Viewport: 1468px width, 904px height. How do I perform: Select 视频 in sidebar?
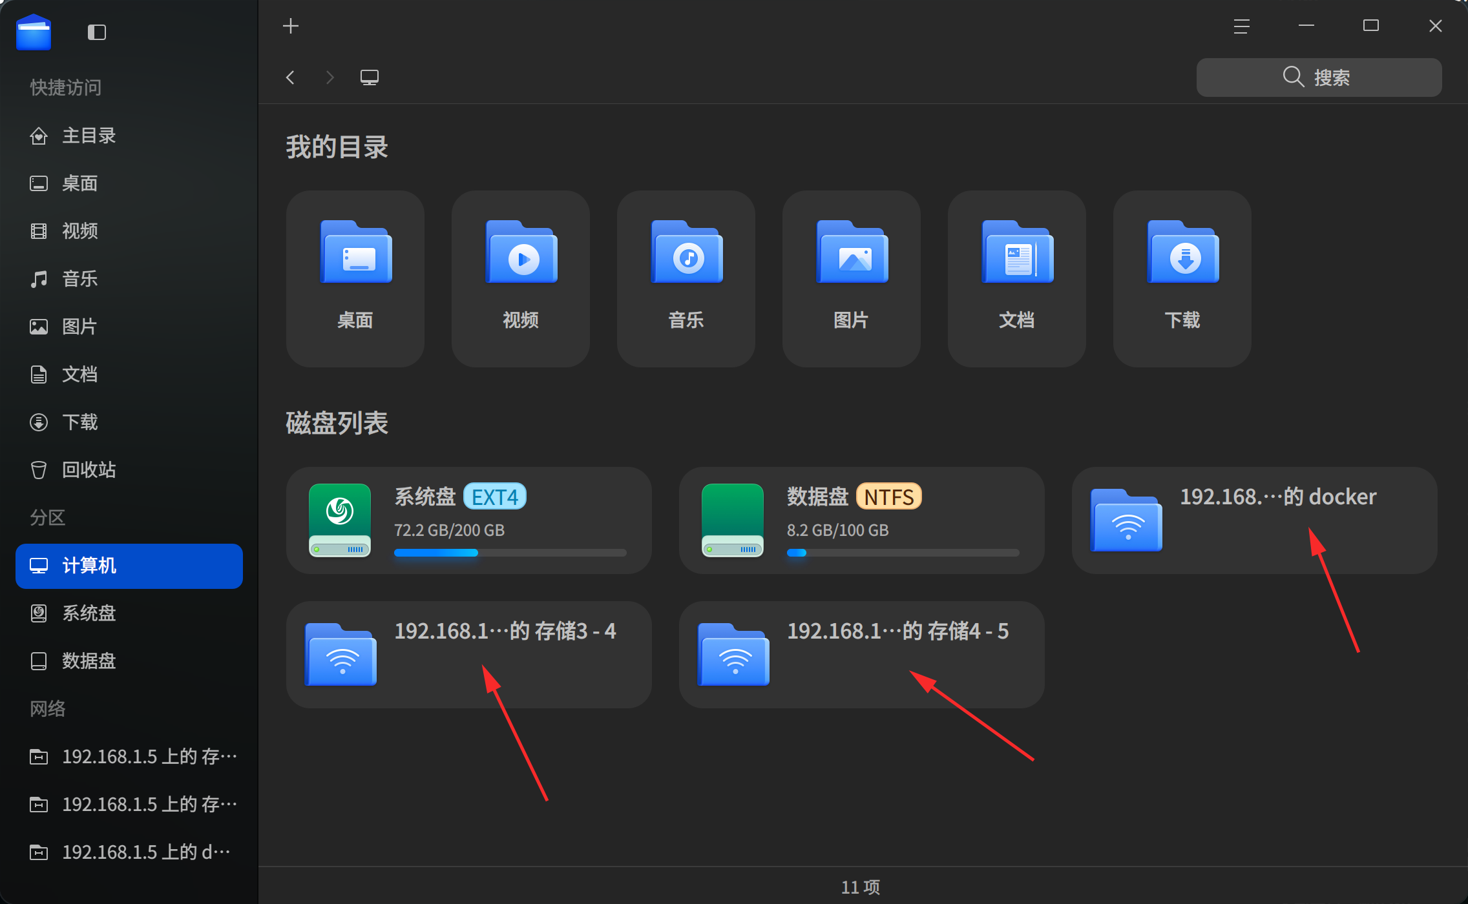point(129,231)
